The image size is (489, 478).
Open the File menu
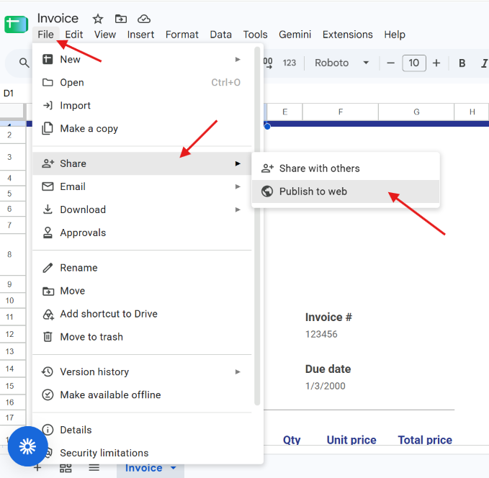point(45,35)
